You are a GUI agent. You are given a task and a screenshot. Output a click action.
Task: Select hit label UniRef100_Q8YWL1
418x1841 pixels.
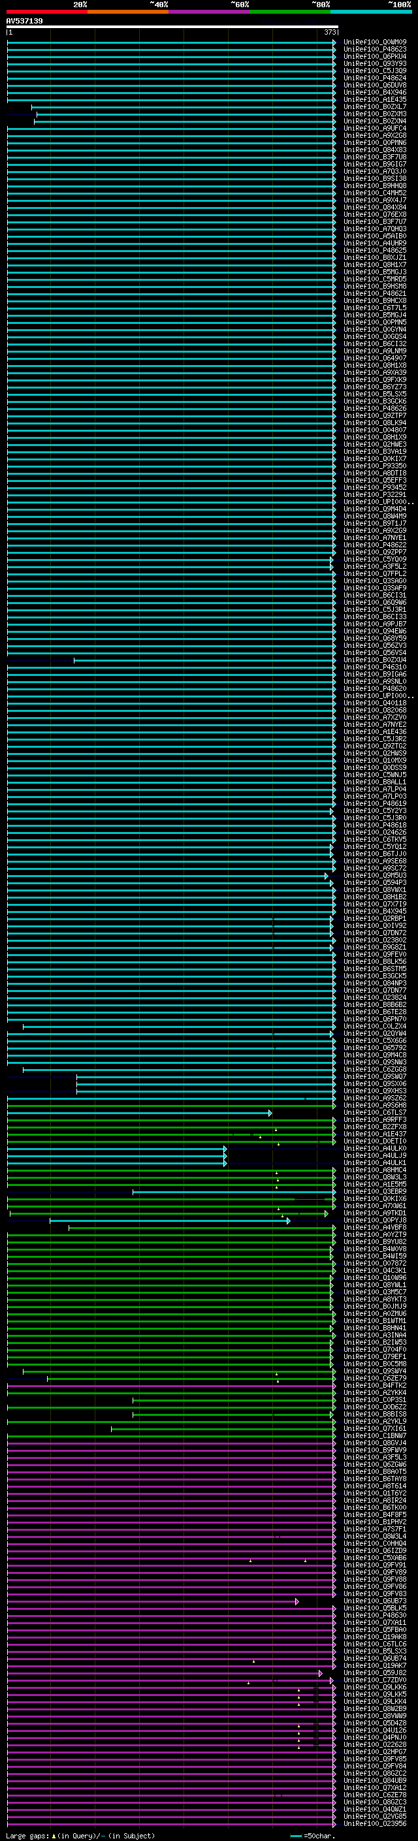point(375,1285)
